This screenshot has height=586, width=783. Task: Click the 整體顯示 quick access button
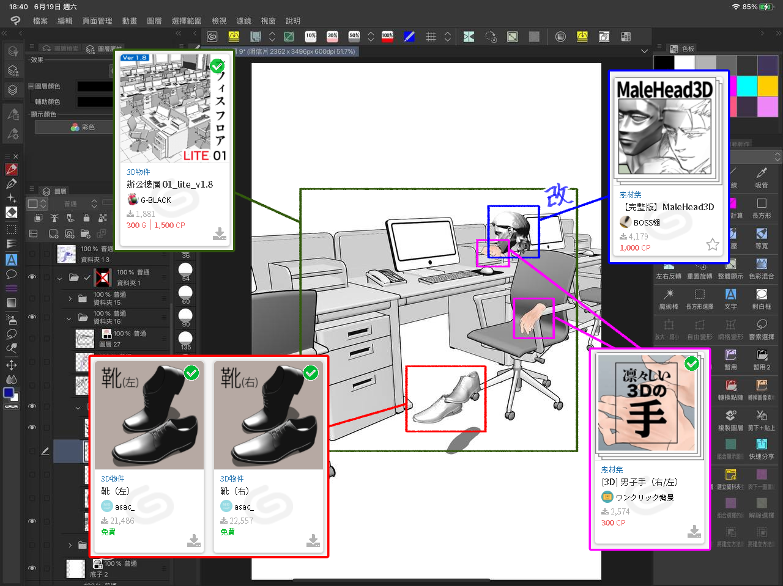(730, 268)
